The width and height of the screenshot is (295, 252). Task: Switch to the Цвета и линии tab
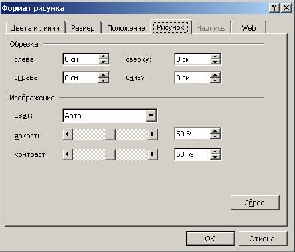click(35, 28)
